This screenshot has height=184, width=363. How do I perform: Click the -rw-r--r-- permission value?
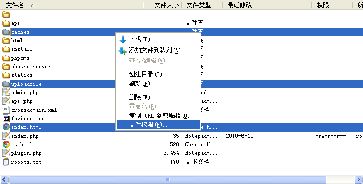click(x=330, y=136)
